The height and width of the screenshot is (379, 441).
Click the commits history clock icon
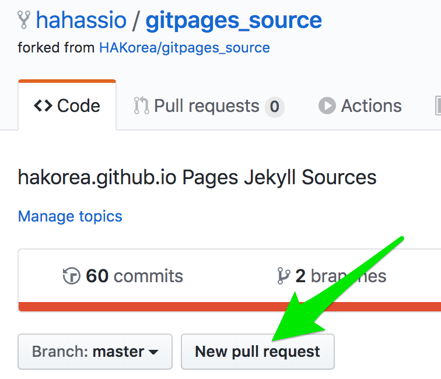[x=71, y=276]
